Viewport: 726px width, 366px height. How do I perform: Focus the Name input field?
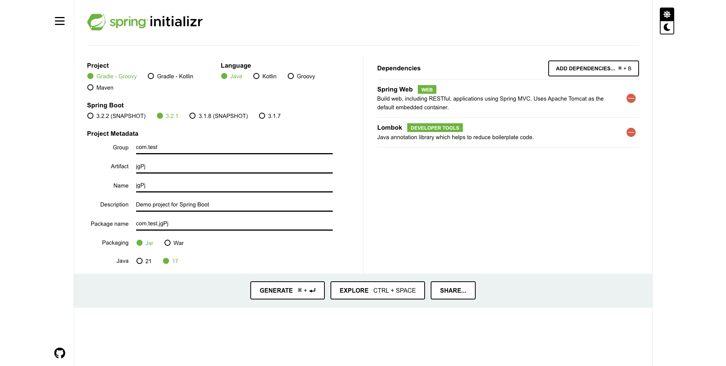click(x=234, y=186)
